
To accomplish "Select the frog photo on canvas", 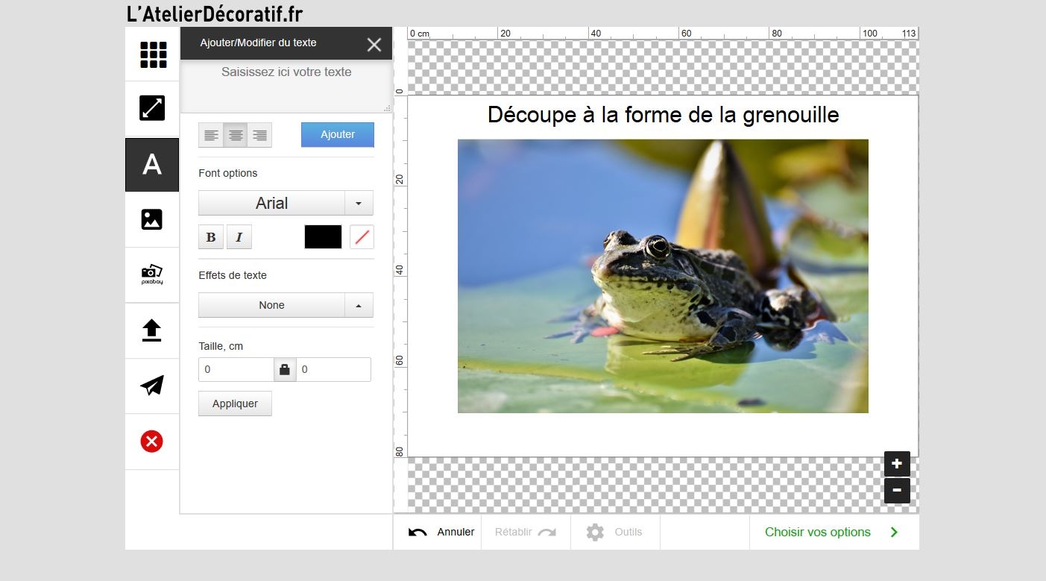I will 663,276.
